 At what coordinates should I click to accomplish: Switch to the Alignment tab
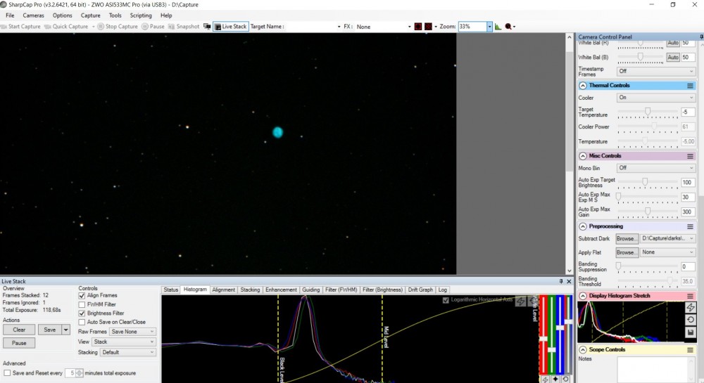coord(223,290)
